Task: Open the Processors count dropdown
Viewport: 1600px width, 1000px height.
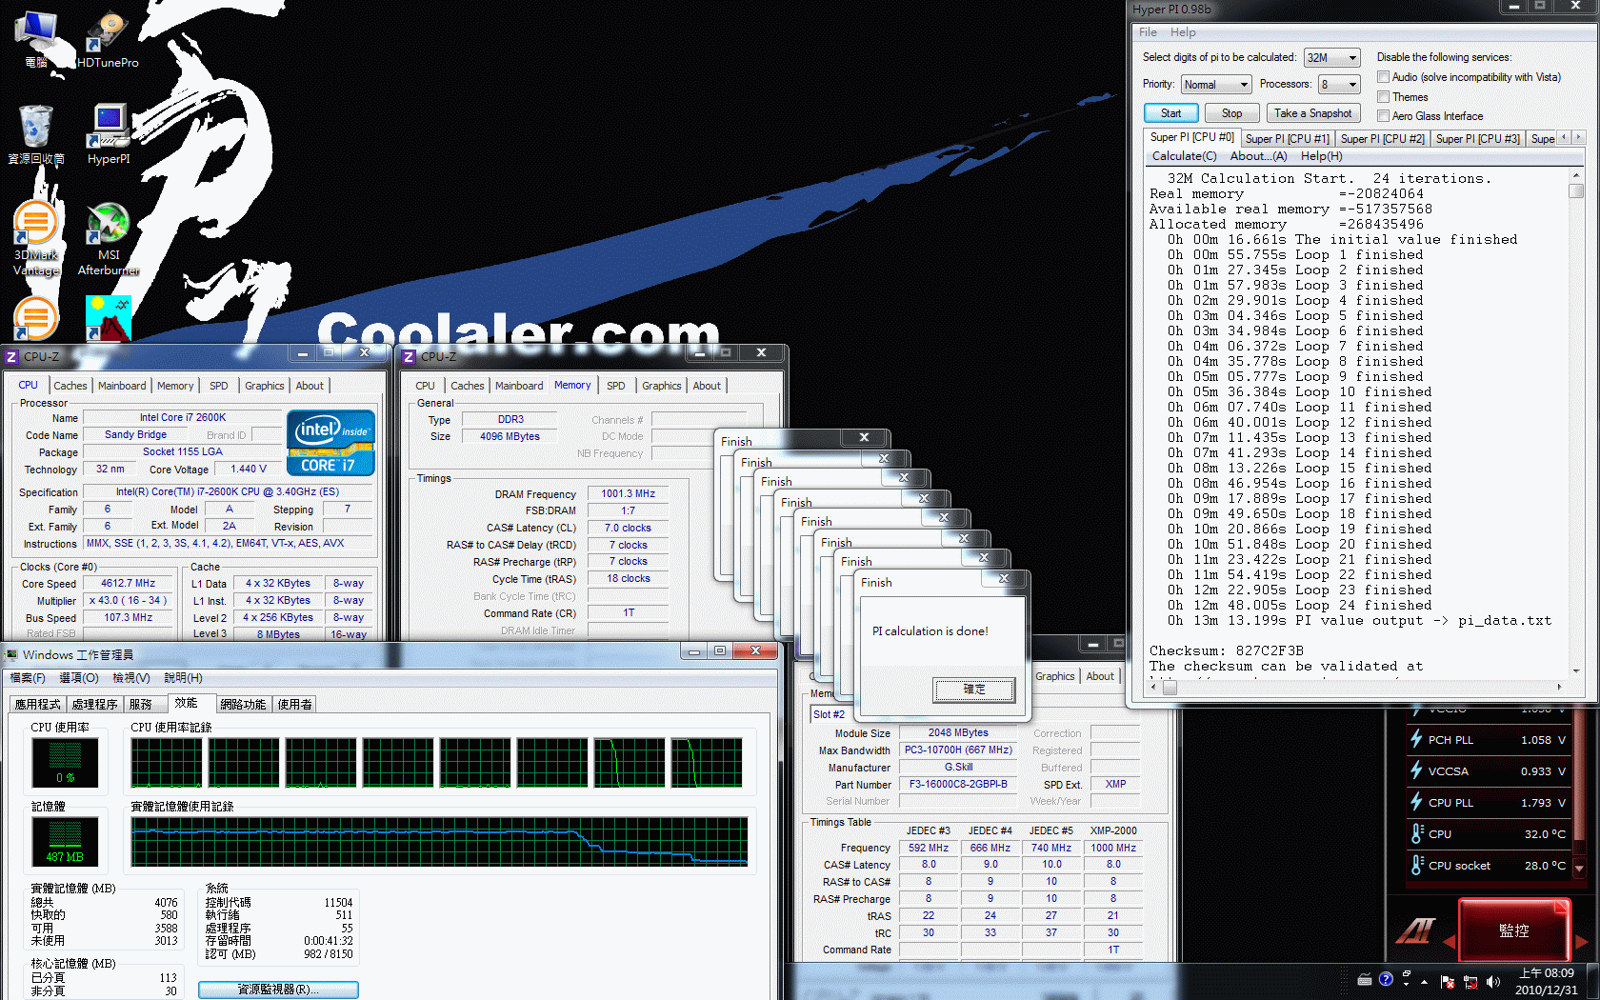Action: pyautogui.click(x=1338, y=85)
